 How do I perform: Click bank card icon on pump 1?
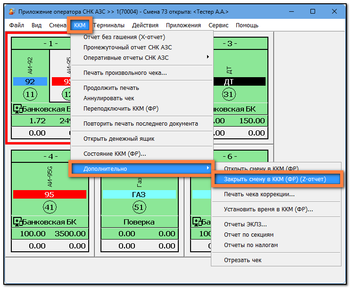pos(18,109)
